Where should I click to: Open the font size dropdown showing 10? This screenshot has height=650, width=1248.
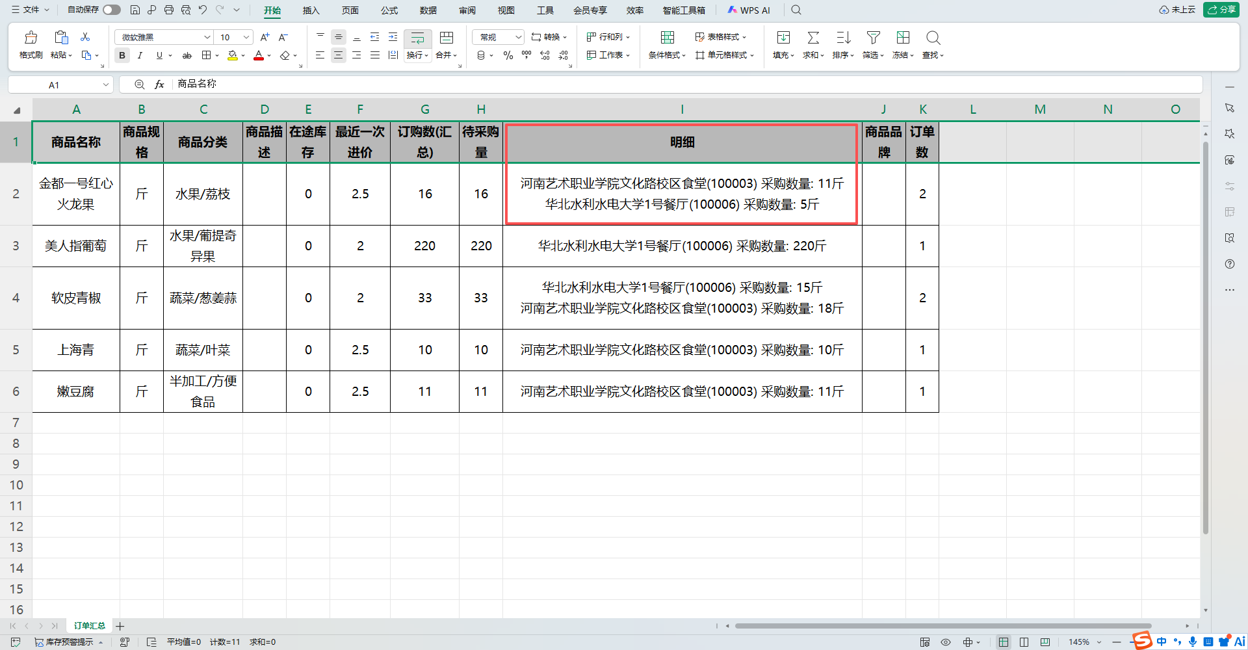pyautogui.click(x=246, y=37)
